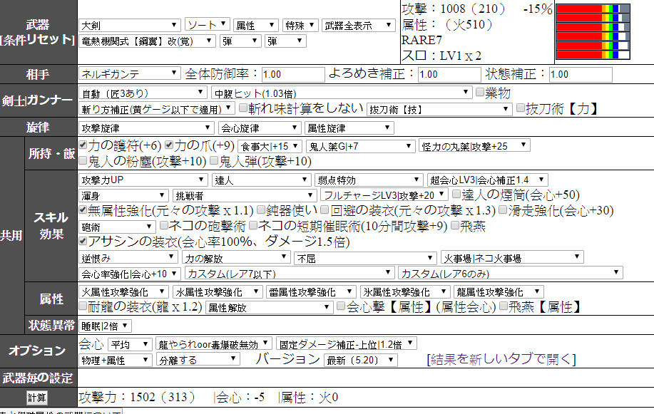Image resolution: width=654 pixels, height=414 pixels.
Task: Click the 全体防御率 input field
Action: click(x=293, y=75)
